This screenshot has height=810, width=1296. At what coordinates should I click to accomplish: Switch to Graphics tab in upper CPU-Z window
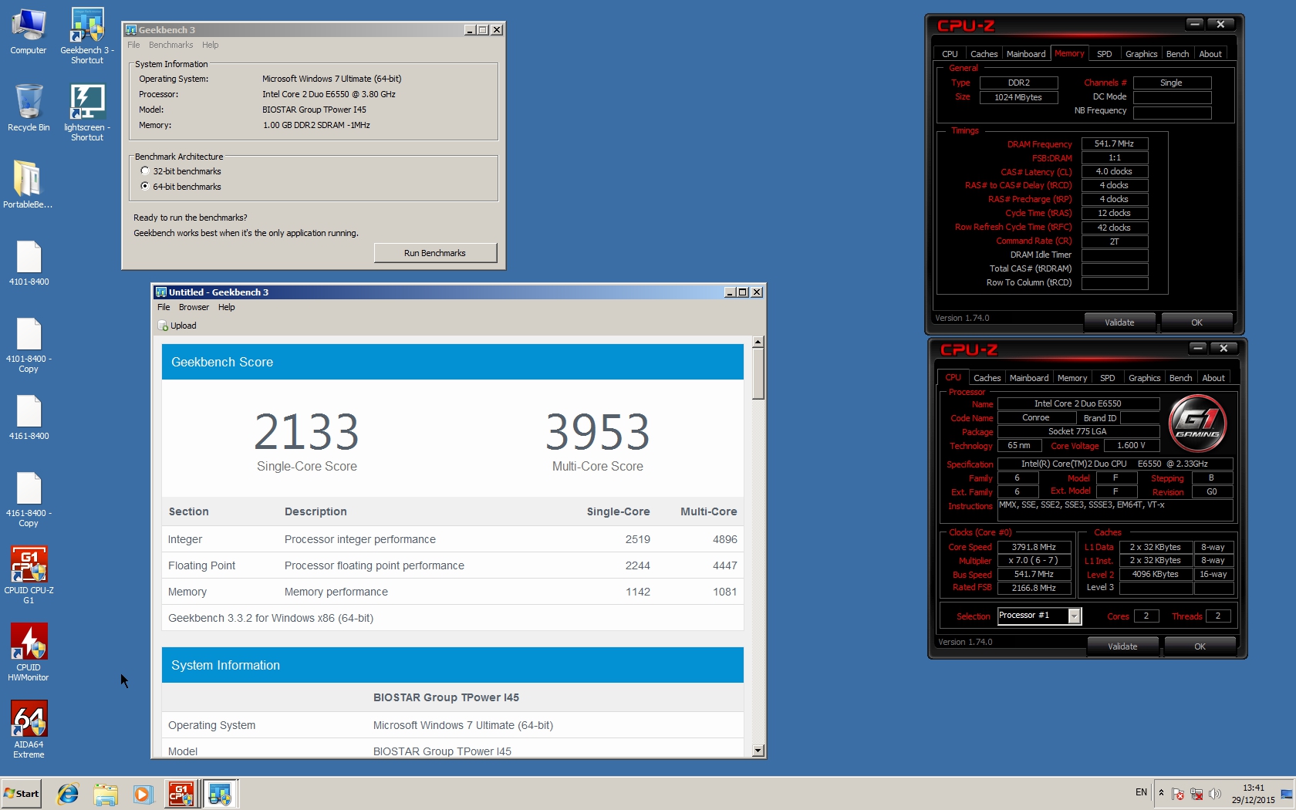pyautogui.click(x=1141, y=54)
